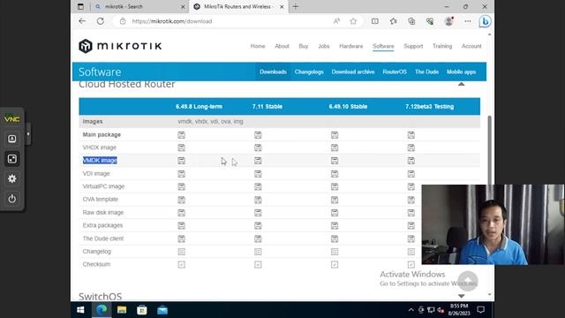Open the Bing chat sidebar button
Viewport: 565px width, 318px height.
pos(485,21)
